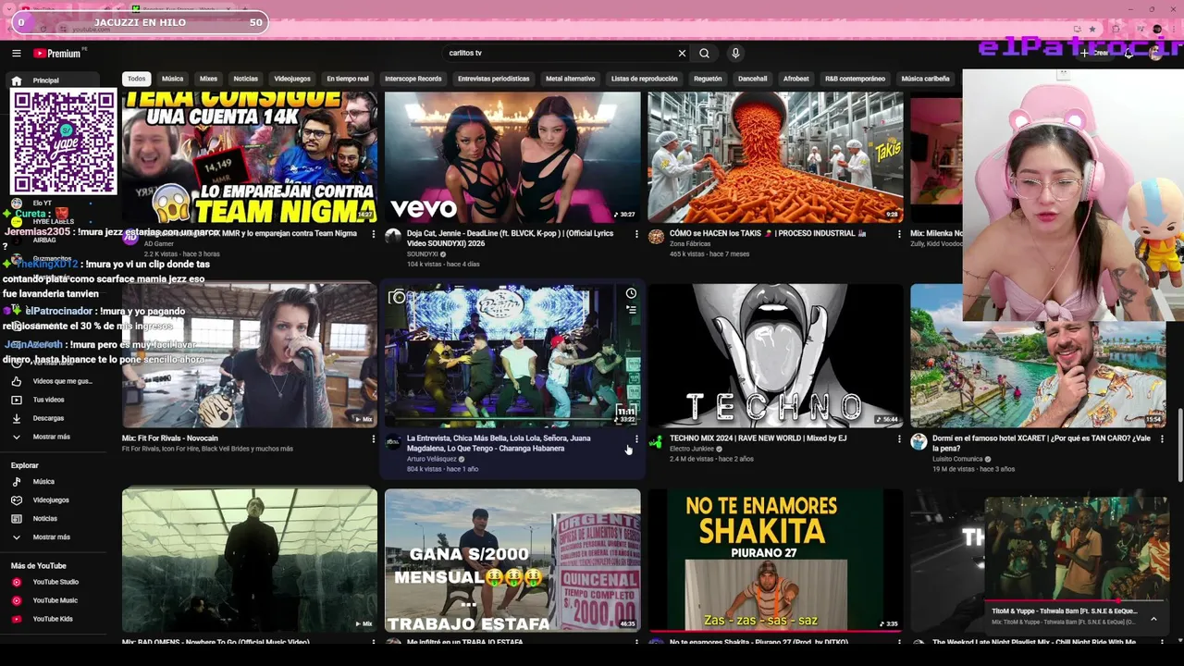Select the Dancehall chip
Image resolution: width=1184 pixels, height=666 pixels.
click(752, 79)
